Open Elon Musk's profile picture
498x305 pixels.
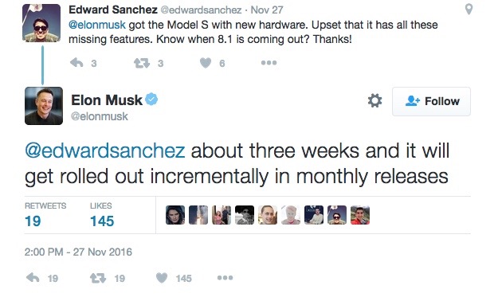44,106
